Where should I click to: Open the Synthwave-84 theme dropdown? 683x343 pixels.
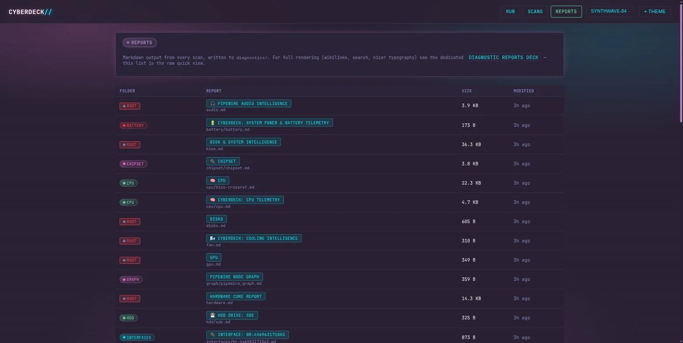point(610,11)
